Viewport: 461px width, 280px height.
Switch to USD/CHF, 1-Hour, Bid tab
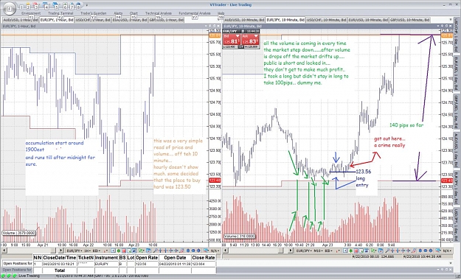pyautogui.click(x=93, y=20)
